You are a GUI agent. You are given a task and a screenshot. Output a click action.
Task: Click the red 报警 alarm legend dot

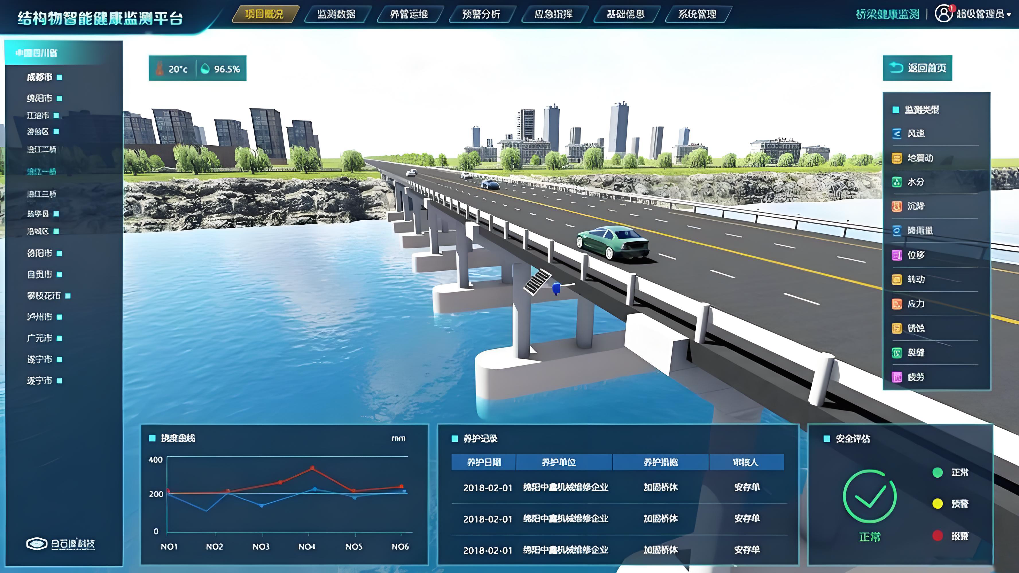[937, 536]
